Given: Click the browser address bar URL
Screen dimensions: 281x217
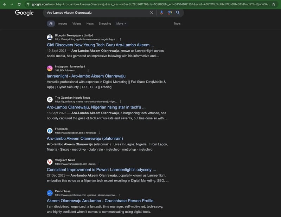Looking at the screenshot, I should [151, 4].
